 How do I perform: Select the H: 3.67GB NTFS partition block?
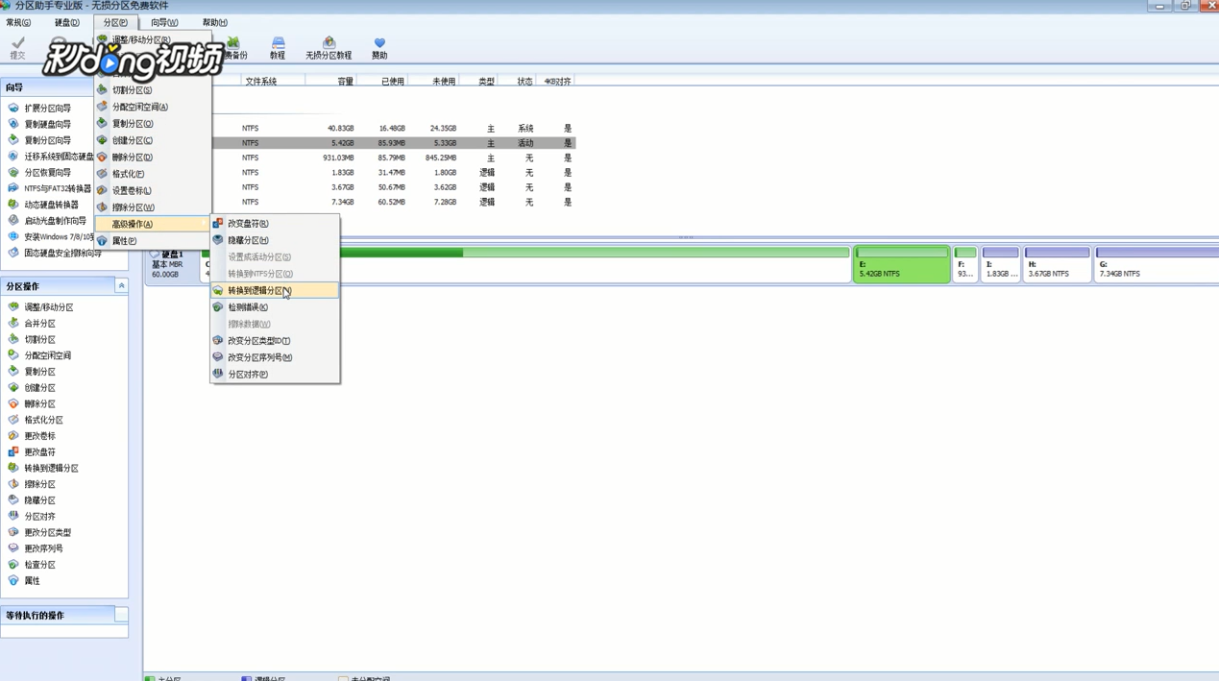[1057, 264]
